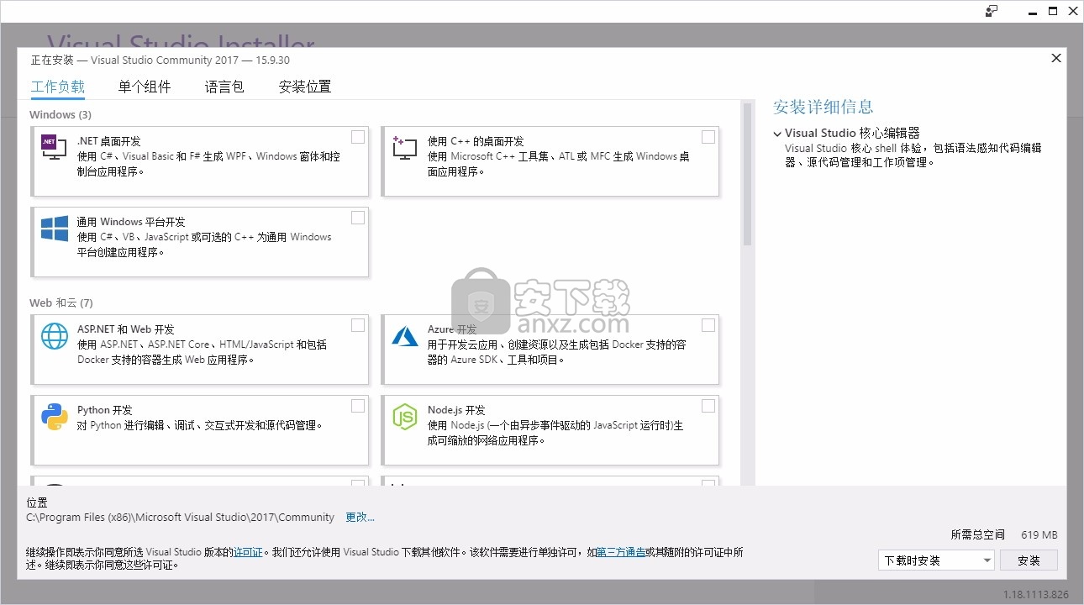Click the Python development logo icon
The image size is (1084, 605).
pos(54,417)
